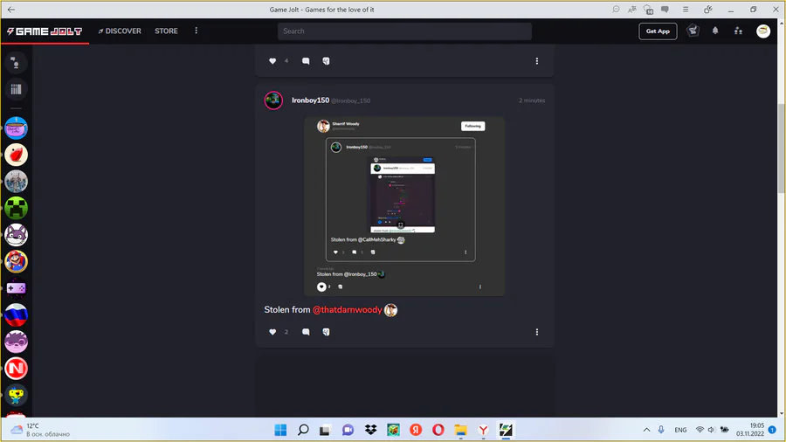The width and height of the screenshot is (786, 442).
Task: Enlarge the nested screenshot image in the post
Action: pyautogui.click(x=404, y=206)
